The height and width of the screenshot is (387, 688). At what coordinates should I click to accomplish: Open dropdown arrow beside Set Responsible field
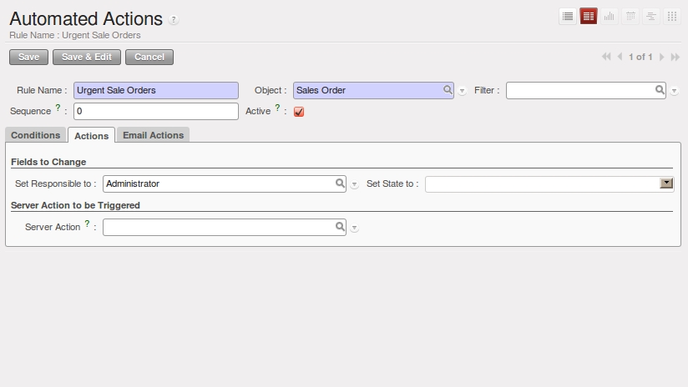[355, 184]
